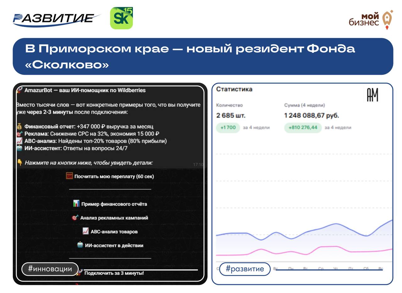Click the #инновации hashtag tag
The height and width of the screenshot is (293, 402).
pyautogui.click(x=50, y=269)
